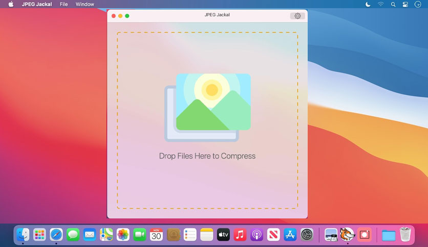Launch Safari from the Dock
Viewport: 428px width, 247px height.
56,234
